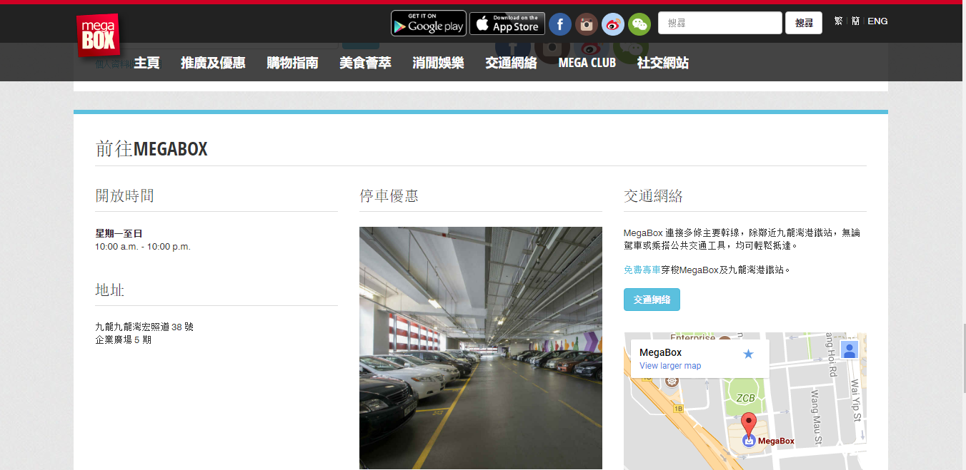Open the WeChat icon in header

click(639, 24)
